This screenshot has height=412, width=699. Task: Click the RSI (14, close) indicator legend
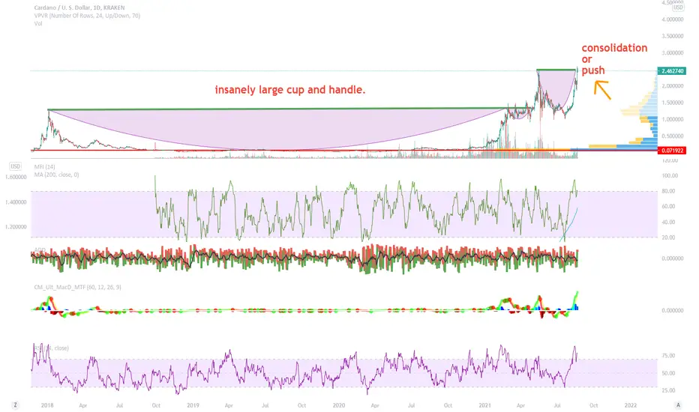(x=51, y=348)
